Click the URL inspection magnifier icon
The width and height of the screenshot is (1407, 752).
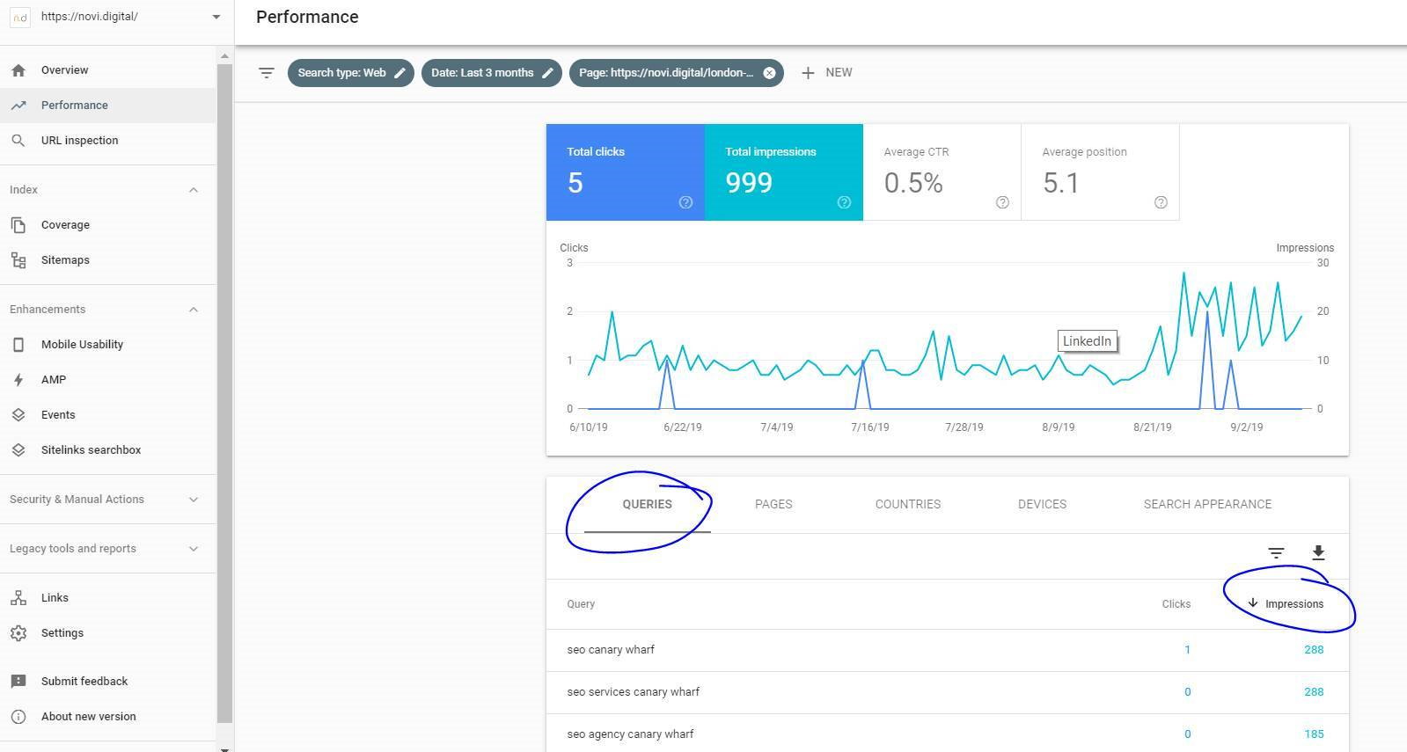18,140
